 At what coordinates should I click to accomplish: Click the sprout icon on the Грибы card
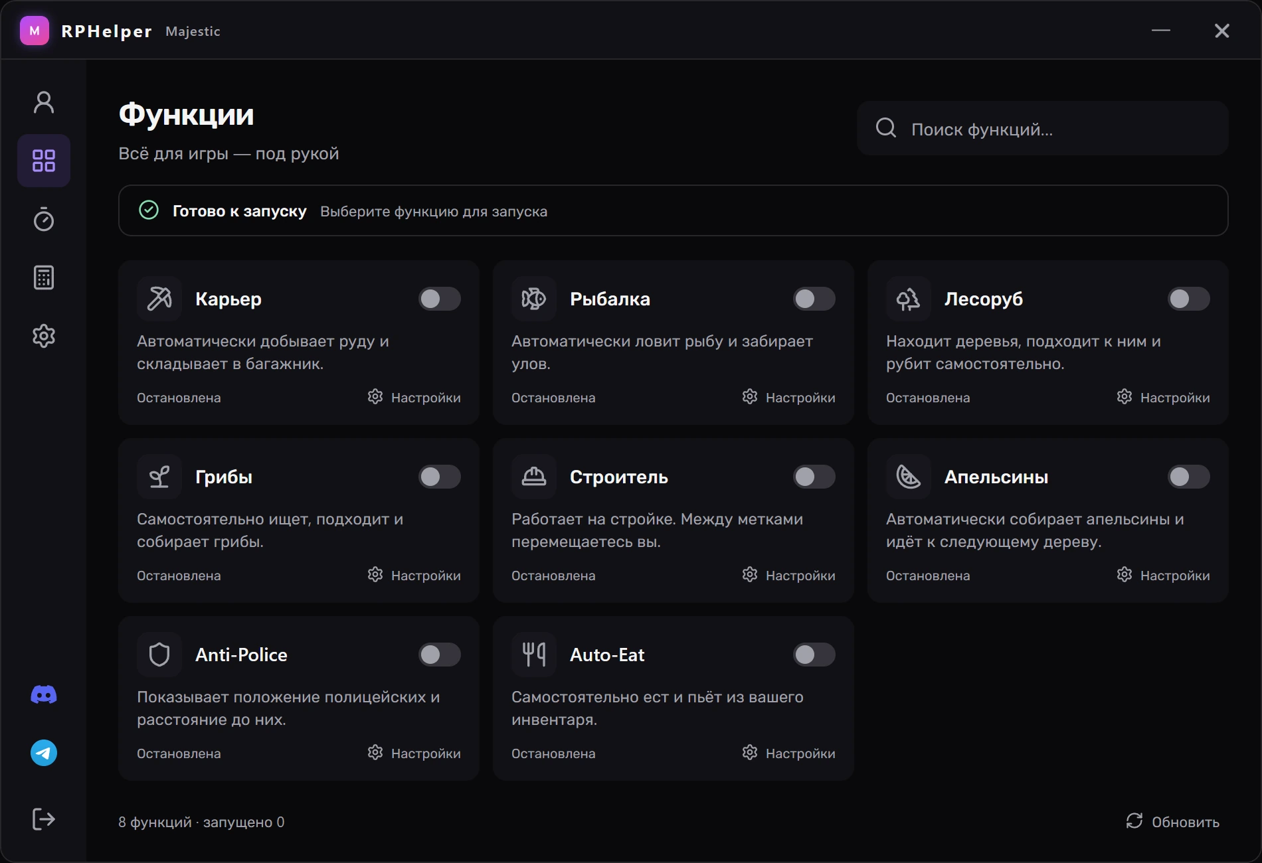(159, 477)
